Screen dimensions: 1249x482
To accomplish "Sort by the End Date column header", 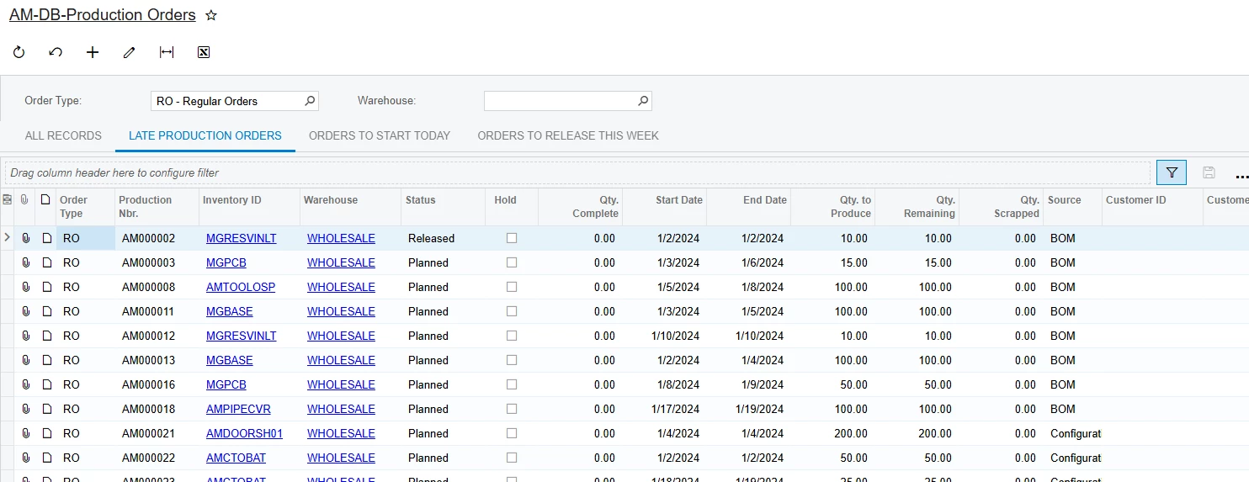I will click(x=749, y=206).
